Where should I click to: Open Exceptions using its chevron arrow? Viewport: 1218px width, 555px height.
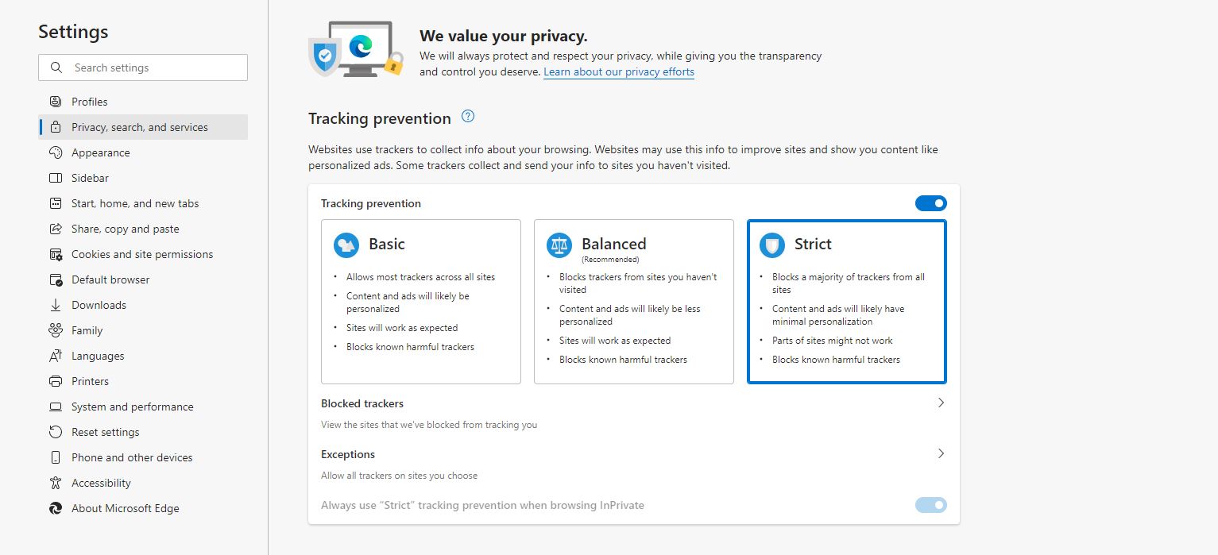941,454
